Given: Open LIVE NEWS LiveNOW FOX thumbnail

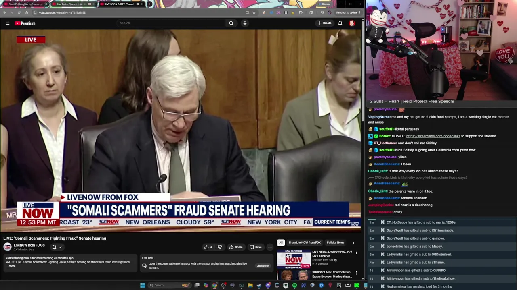Looking at the screenshot, I should [x=294, y=259].
